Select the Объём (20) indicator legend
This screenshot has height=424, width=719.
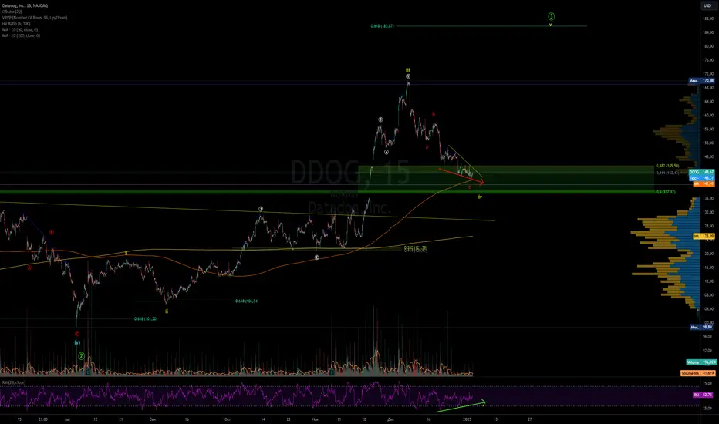pyautogui.click(x=12, y=12)
